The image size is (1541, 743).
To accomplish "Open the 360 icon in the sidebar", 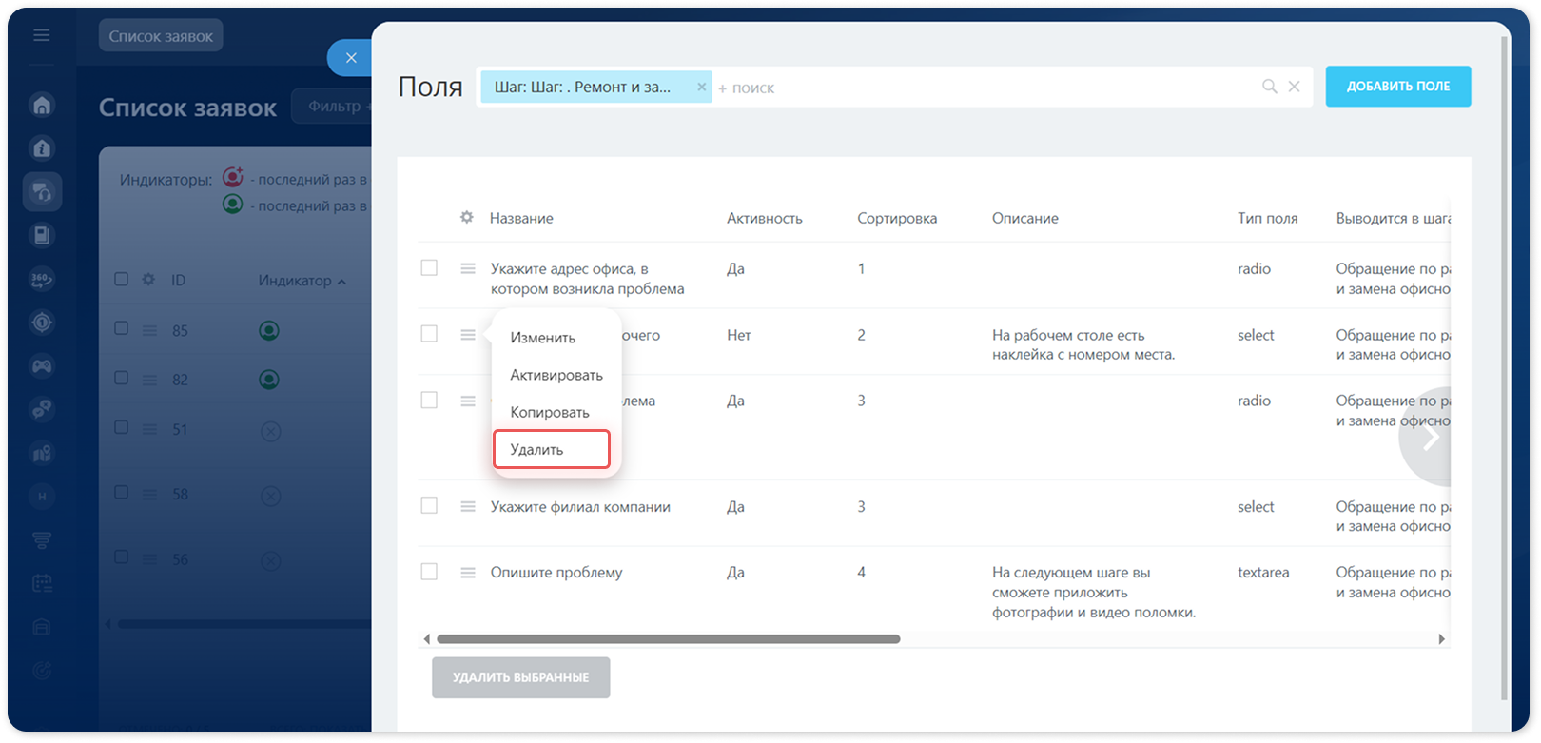I will point(42,279).
